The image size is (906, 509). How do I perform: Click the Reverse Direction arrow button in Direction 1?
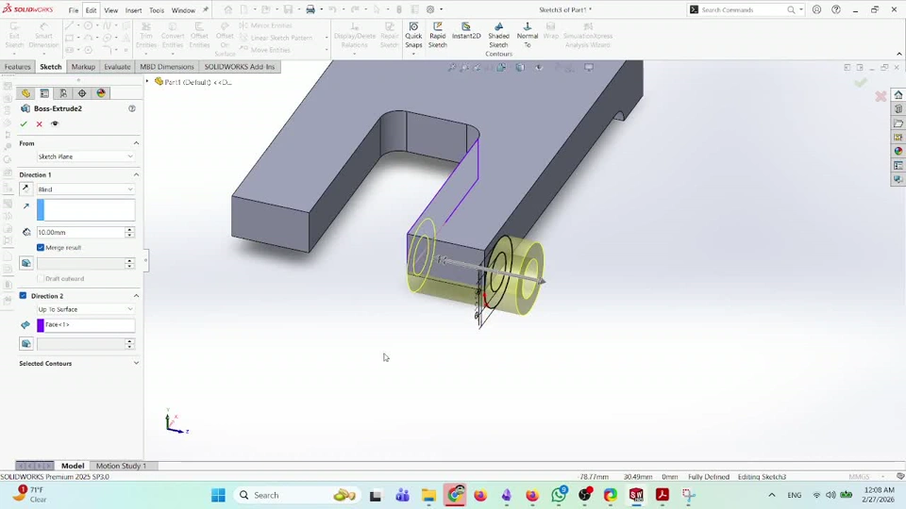tap(25, 189)
